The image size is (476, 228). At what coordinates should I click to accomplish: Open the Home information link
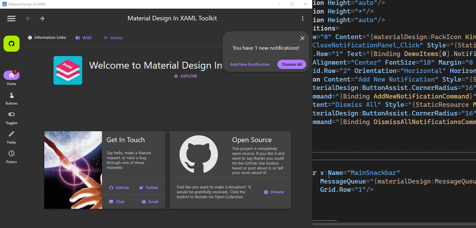click(x=113, y=38)
